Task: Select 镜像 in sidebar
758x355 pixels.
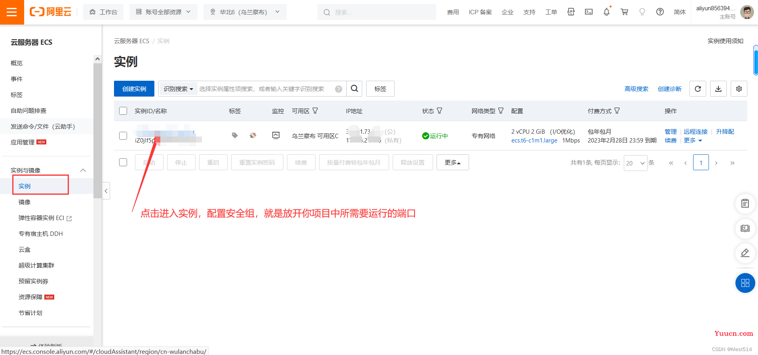Action: pyautogui.click(x=25, y=202)
